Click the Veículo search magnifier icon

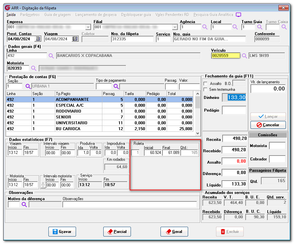244,56
